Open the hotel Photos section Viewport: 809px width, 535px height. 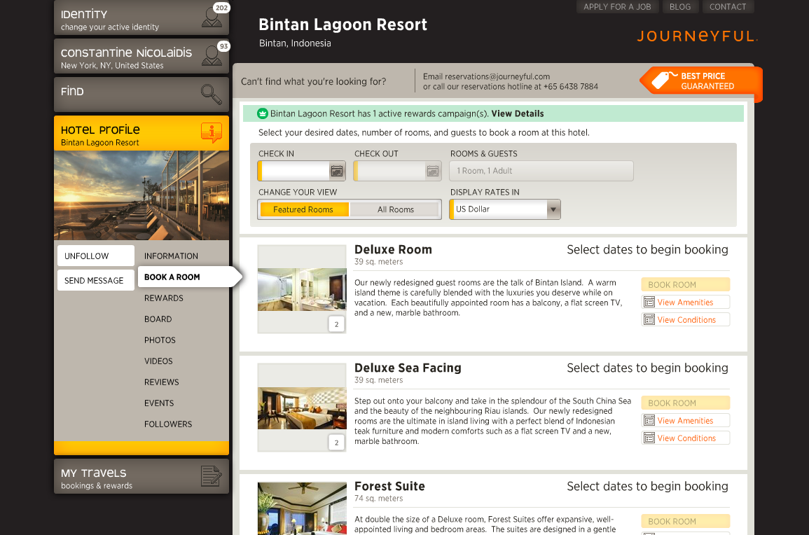[x=160, y=340]
